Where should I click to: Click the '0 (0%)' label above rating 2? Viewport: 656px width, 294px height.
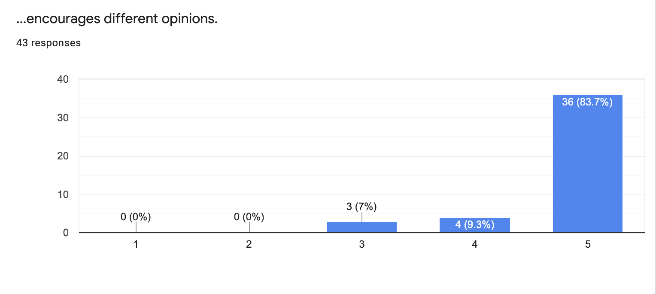coord(249,217)
